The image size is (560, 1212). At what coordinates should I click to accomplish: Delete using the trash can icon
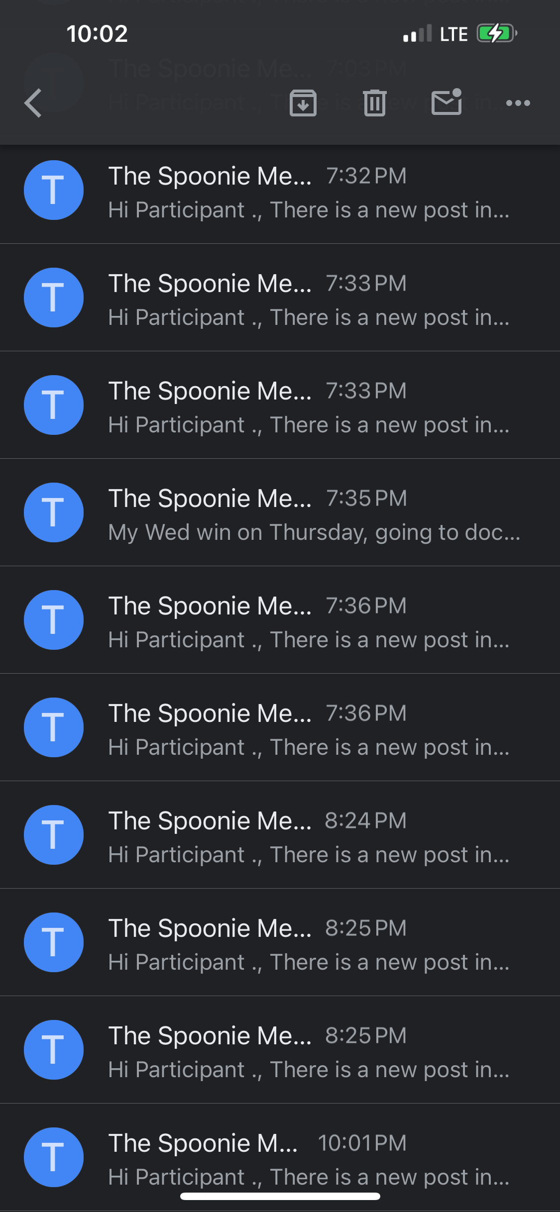(x=374, y=103)
